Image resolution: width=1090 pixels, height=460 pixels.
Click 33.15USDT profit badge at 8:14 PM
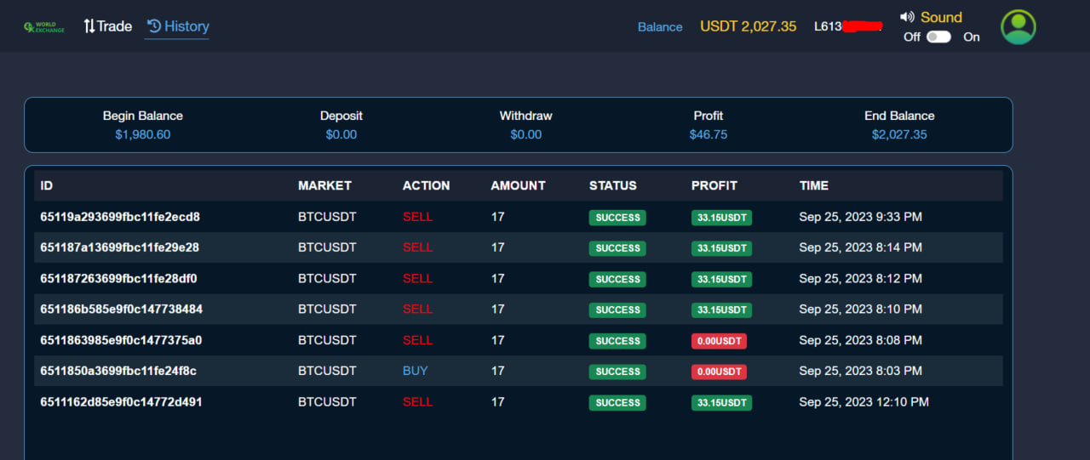[721, 248]
